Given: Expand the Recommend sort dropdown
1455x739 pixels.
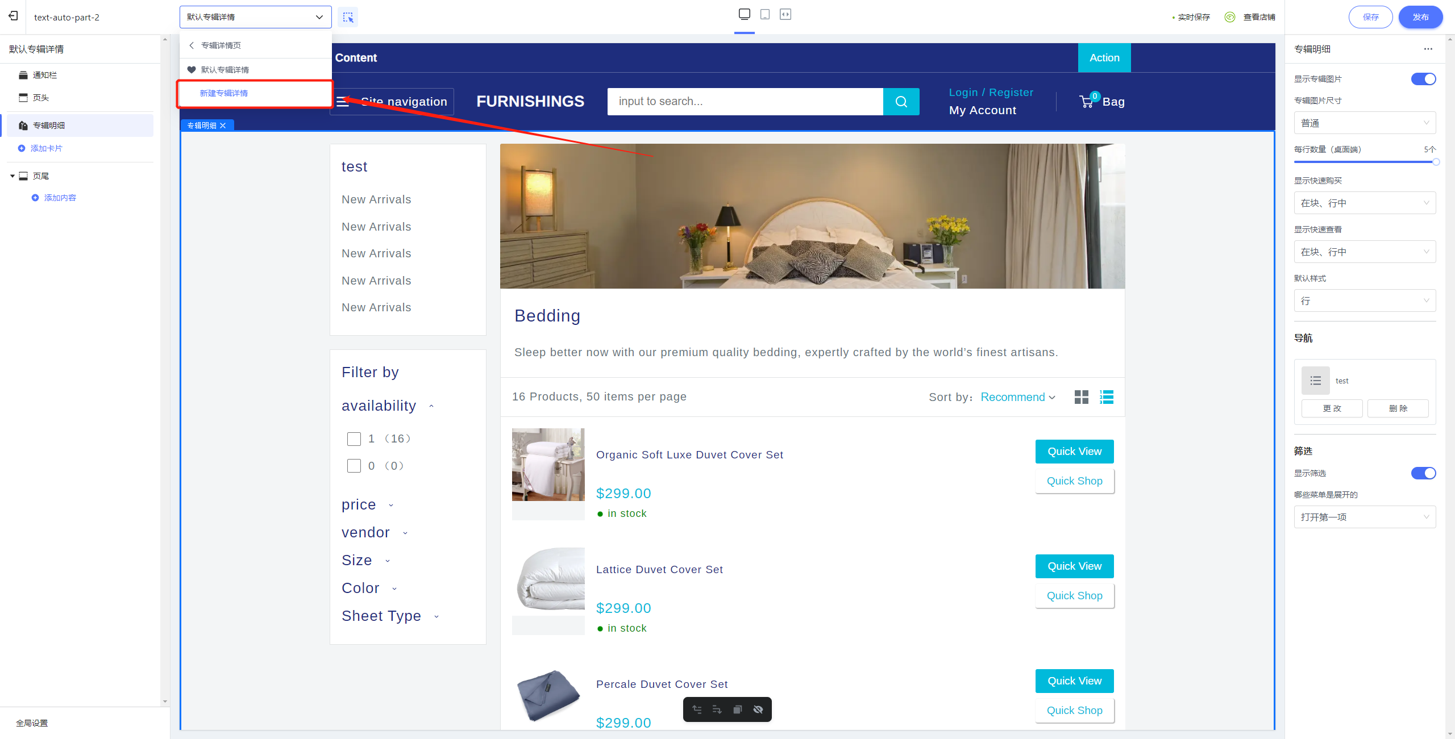Looking at the screenshot, I should (1018, 397).
